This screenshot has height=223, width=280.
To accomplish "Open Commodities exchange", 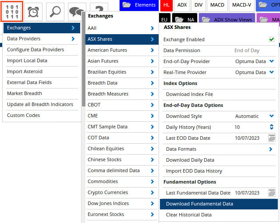I will click(122, 181).
